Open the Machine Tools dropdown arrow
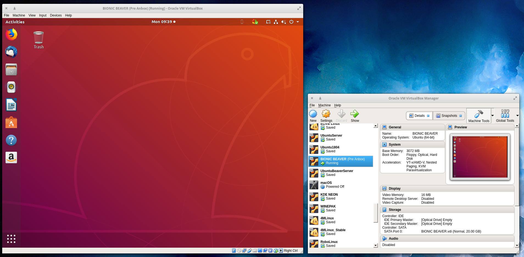 492,116
